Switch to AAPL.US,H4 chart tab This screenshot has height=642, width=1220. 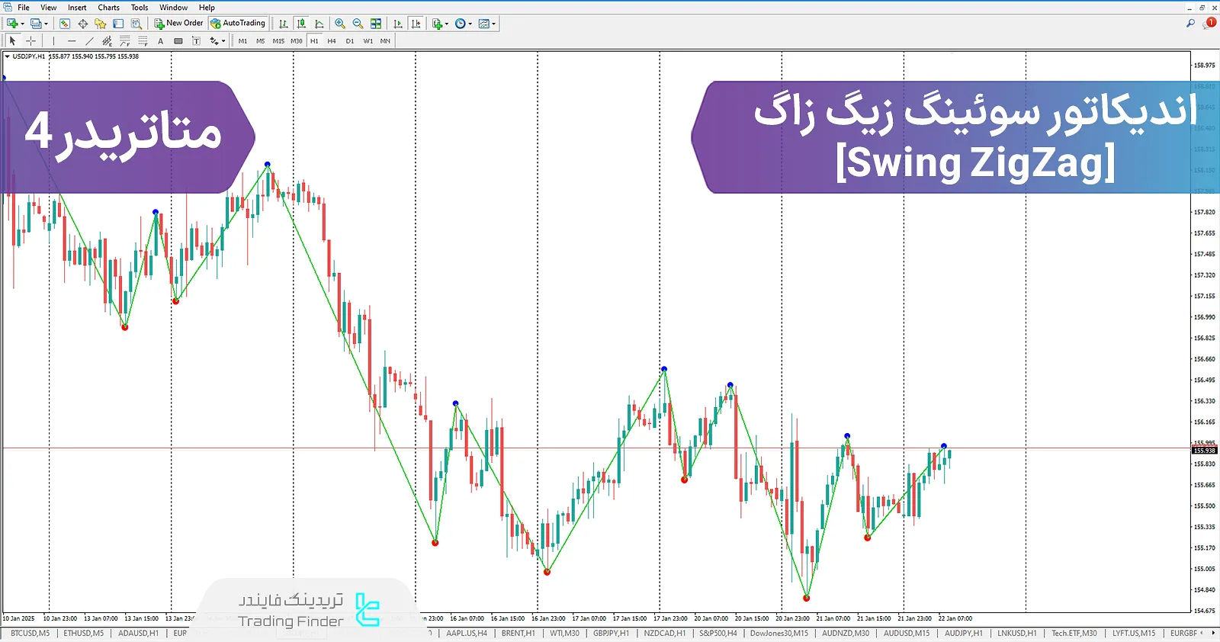pos(467,634)
